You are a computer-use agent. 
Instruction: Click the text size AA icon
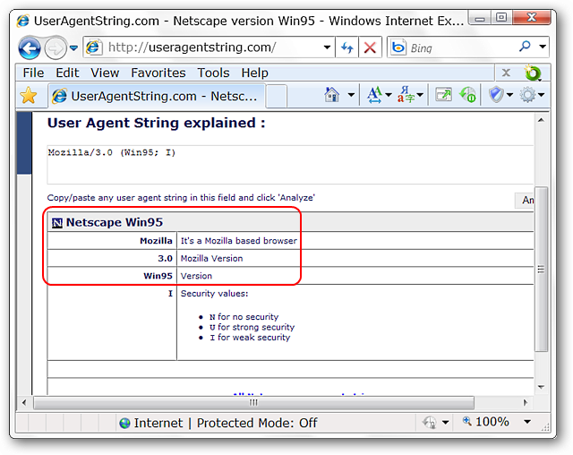point(374,95)
